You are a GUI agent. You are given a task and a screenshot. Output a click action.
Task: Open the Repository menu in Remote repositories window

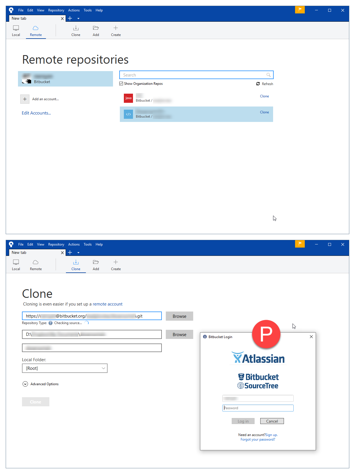[56, 10]
